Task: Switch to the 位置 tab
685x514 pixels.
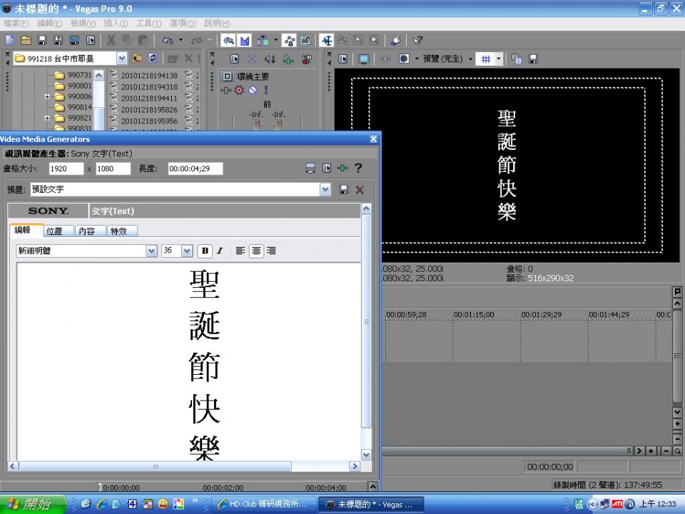Action: (x=57, y=231)
